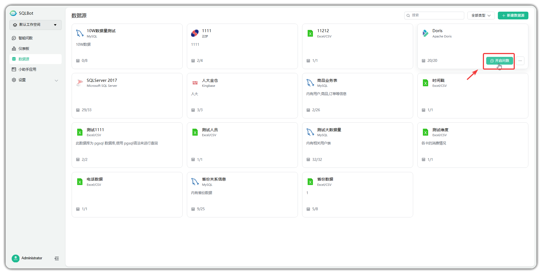The image size is (542, 274).
Task: Open the 默认工作空间 workspace dropdown
Action: (36, 25)
